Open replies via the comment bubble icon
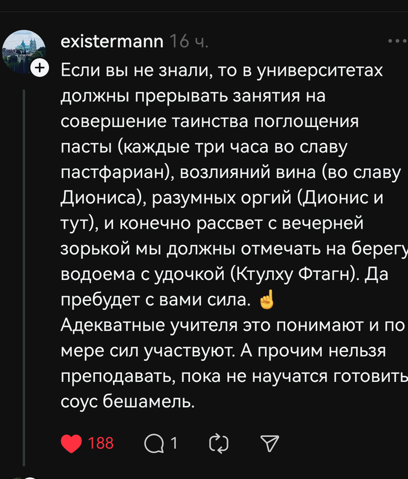The height and width of the screenshot is (479, 408). tap(154, 443)
